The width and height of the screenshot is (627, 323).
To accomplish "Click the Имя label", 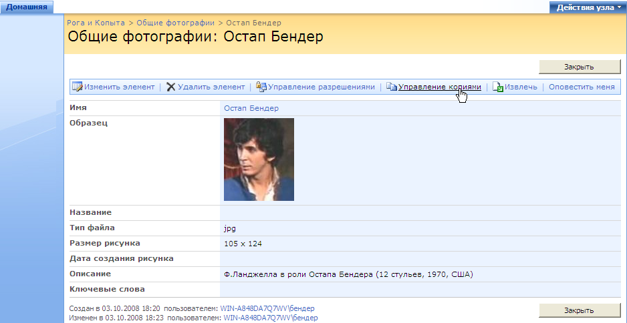I will pos(78,108).
